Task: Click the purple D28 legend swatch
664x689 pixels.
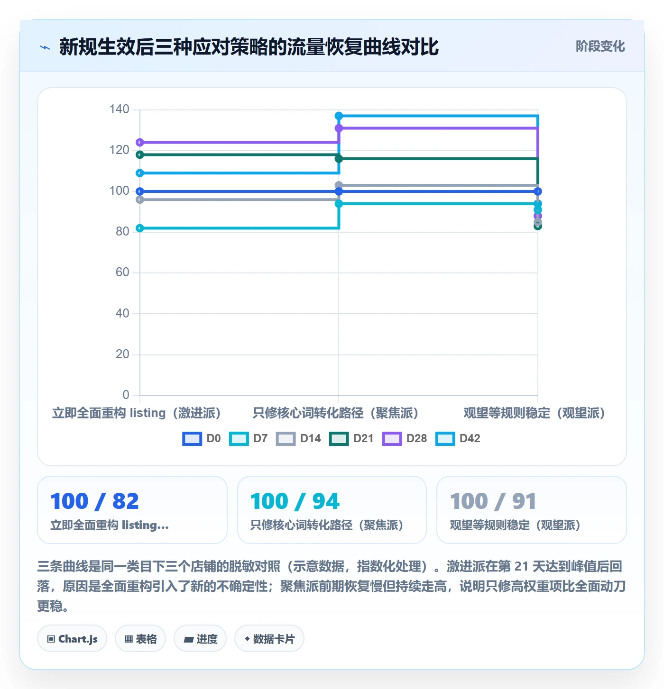Action: (x=392, y=439)
